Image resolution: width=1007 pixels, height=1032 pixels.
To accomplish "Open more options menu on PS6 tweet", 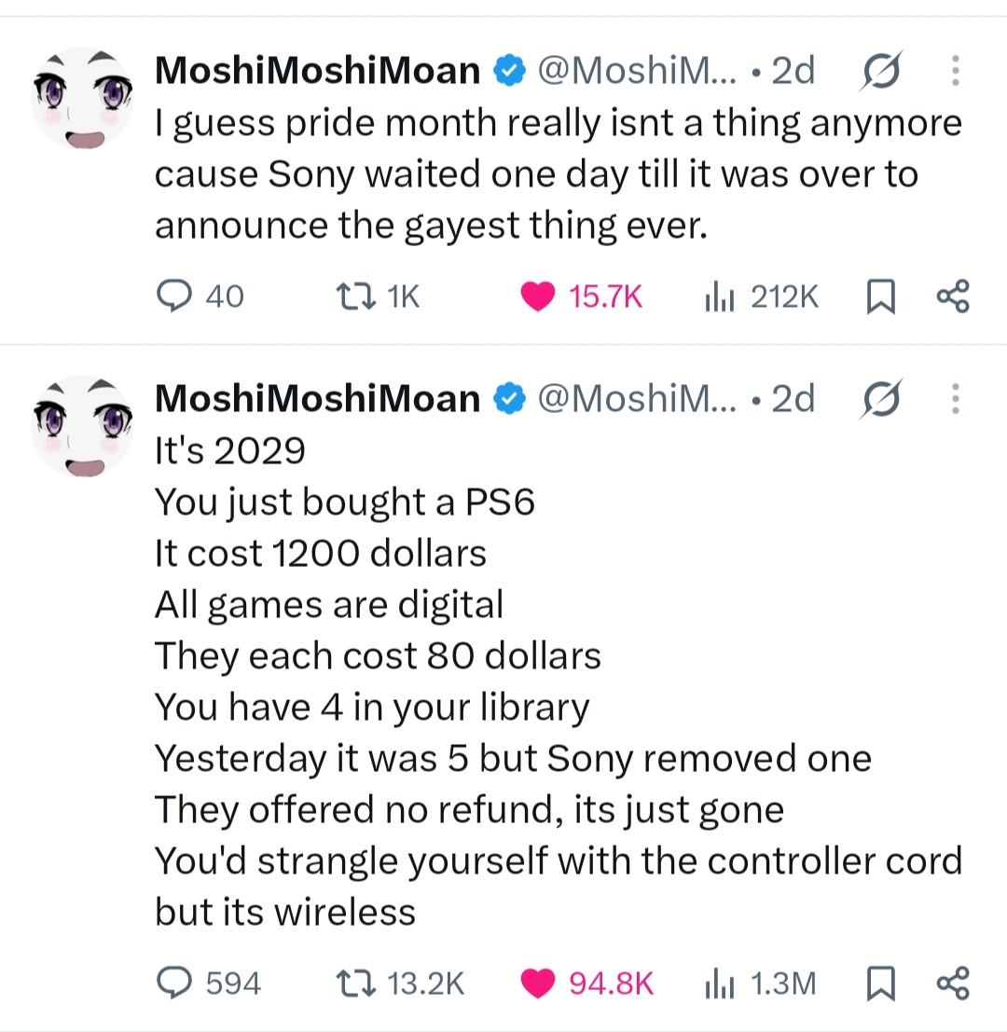I will coord(956,399).
